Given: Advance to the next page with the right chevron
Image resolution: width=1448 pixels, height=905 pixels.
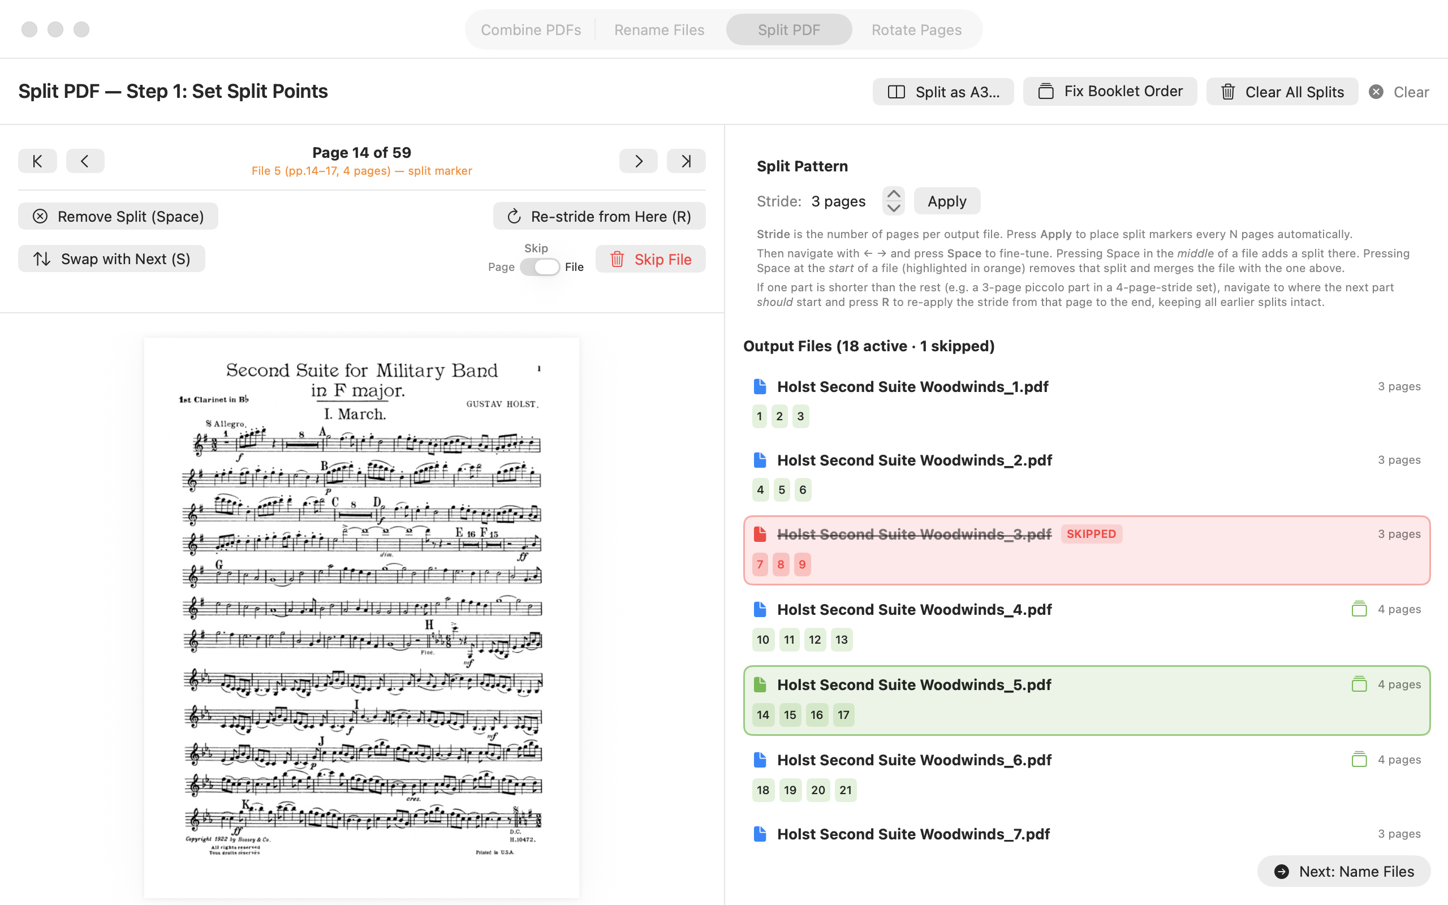Looking at the screenshot, I should click(639, 161).
